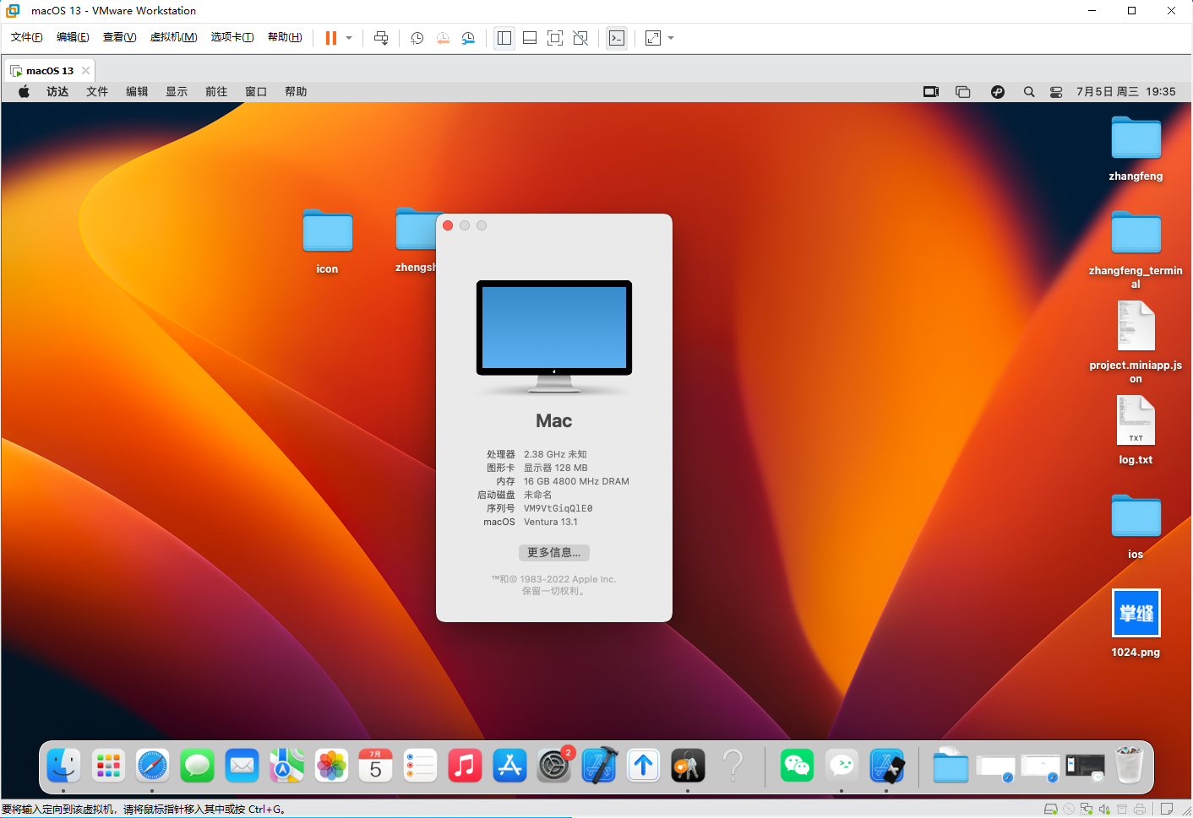The height and width of the screenshot is (818, 1193).
Task: Click the stretch guest display icon
Action: tap(653, 38)
